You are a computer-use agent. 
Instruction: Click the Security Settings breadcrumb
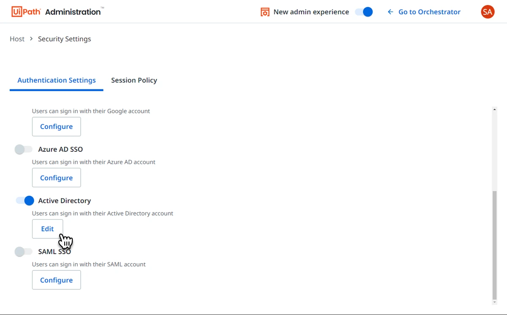click(64, 39)
